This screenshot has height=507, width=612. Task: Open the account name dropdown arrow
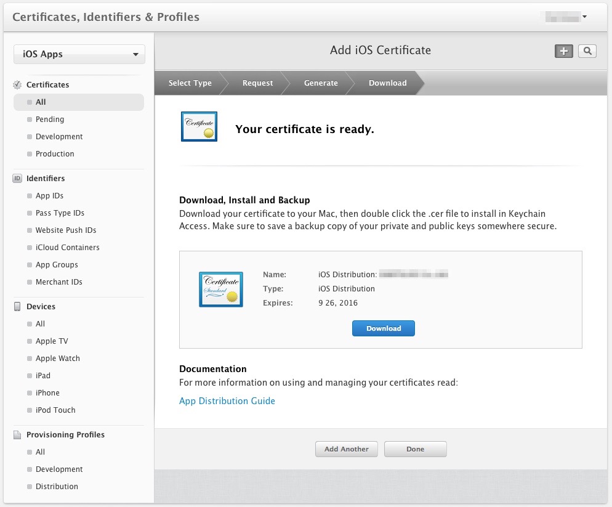click(584, 17)
